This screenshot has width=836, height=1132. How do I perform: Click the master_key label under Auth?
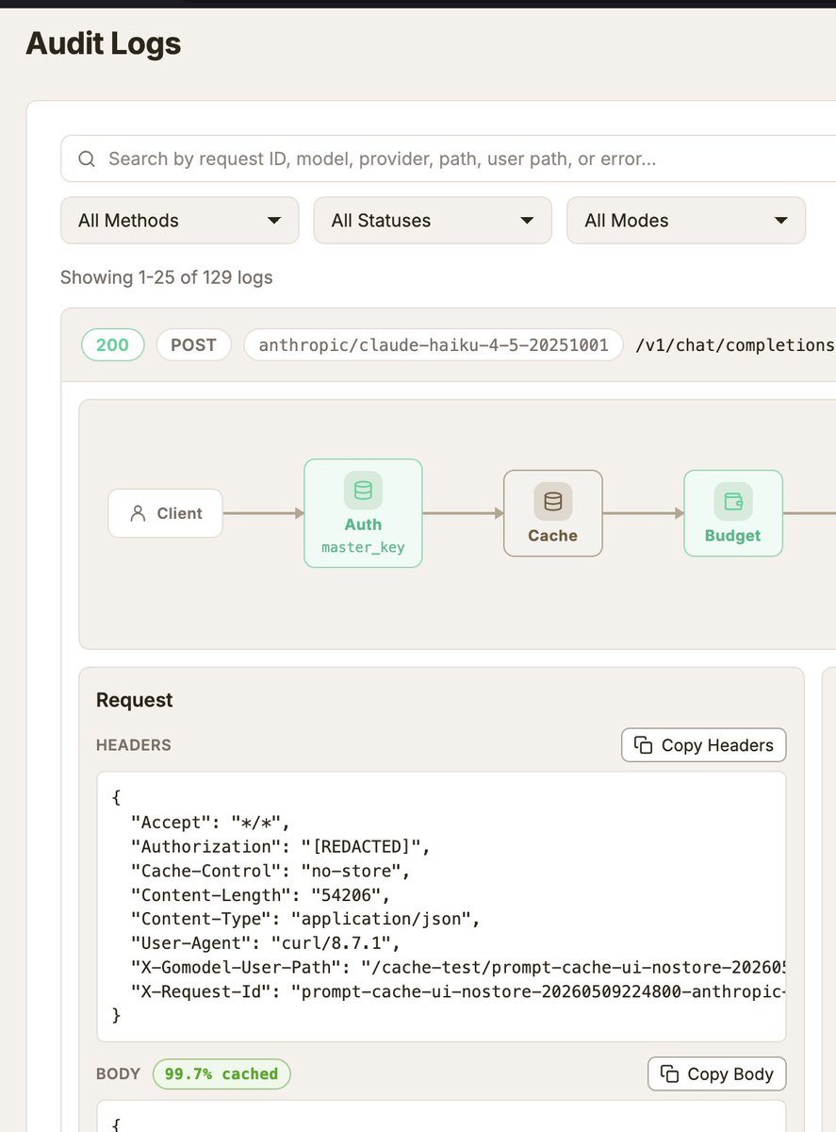363,547
